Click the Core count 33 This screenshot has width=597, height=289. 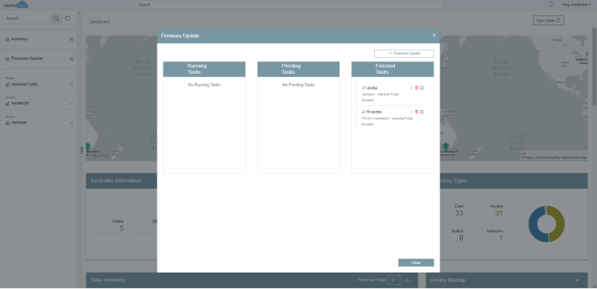[x=459, y=213]
